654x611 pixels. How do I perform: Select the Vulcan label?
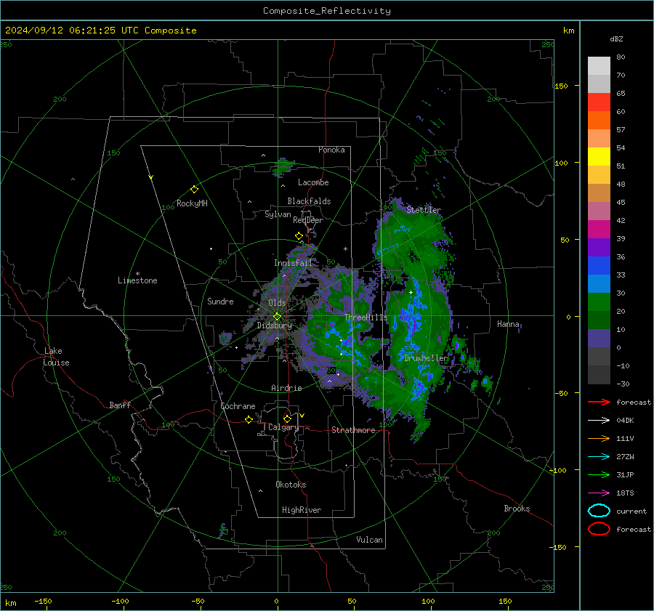point(369,540)
